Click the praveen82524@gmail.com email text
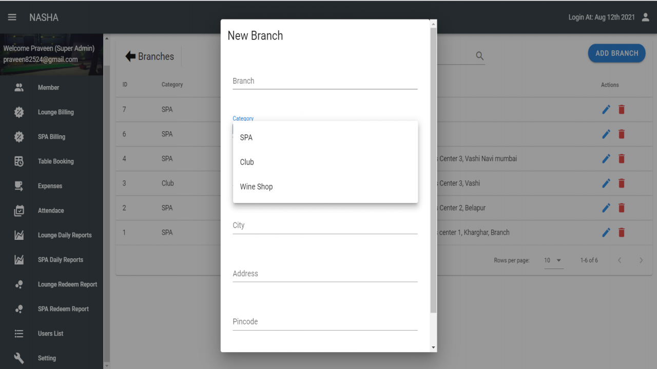The image size is (657, 369). 41,59
